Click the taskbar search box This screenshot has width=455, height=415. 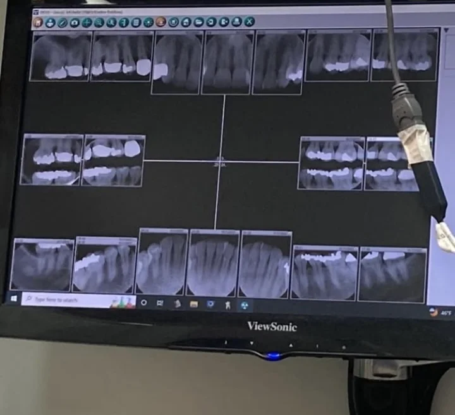[70, 299]
